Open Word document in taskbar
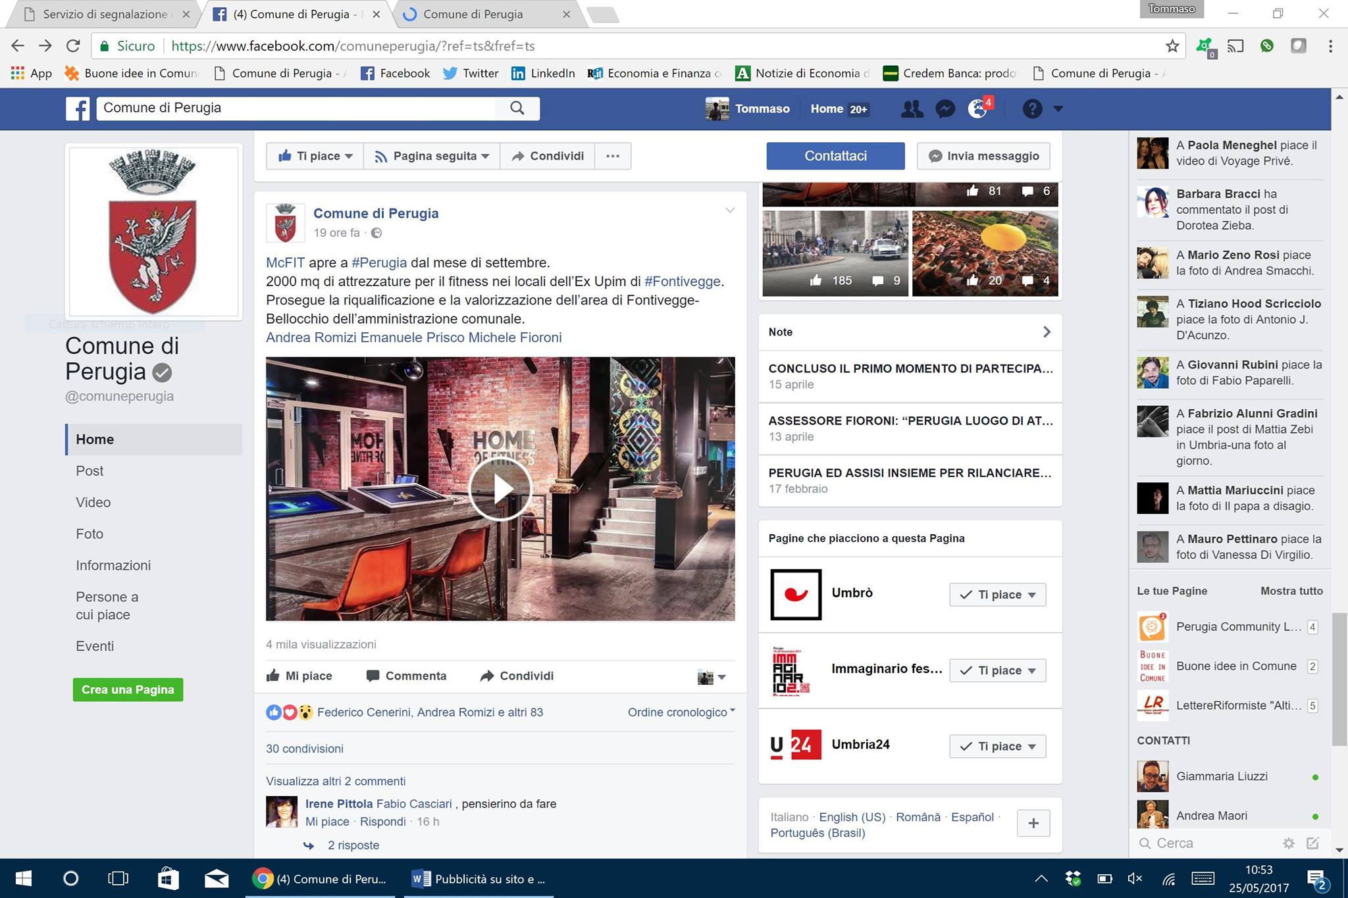The image size is (1348, 898). [479, 878]
